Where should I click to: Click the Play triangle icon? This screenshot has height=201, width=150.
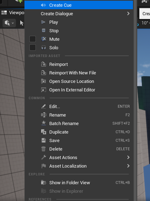[x=43, y=22]
